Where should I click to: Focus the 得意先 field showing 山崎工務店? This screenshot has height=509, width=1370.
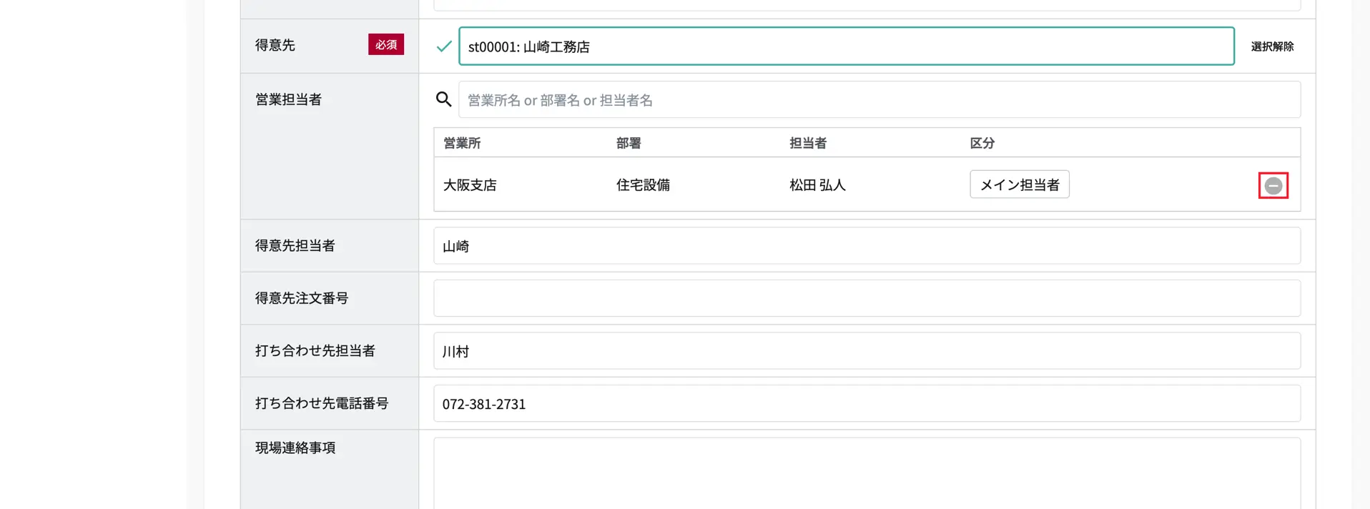[846, 46]
